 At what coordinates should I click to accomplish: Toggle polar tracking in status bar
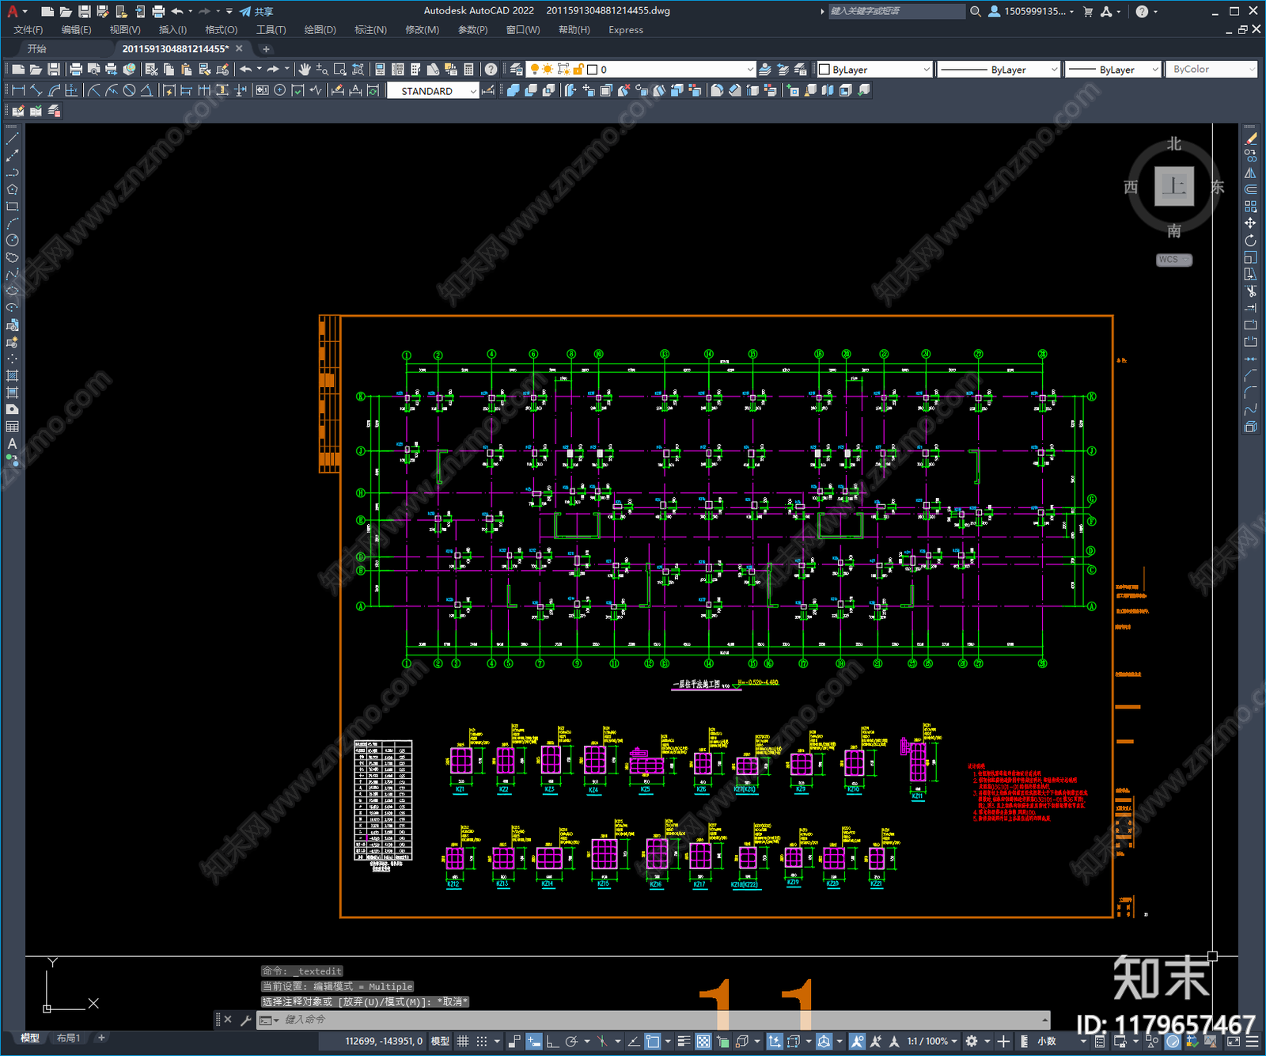571,1041
